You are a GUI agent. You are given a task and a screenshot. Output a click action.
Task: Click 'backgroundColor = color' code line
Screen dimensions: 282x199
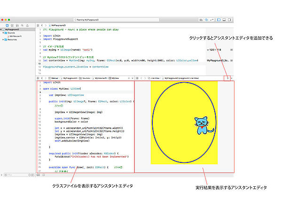(x=71, y=122)
